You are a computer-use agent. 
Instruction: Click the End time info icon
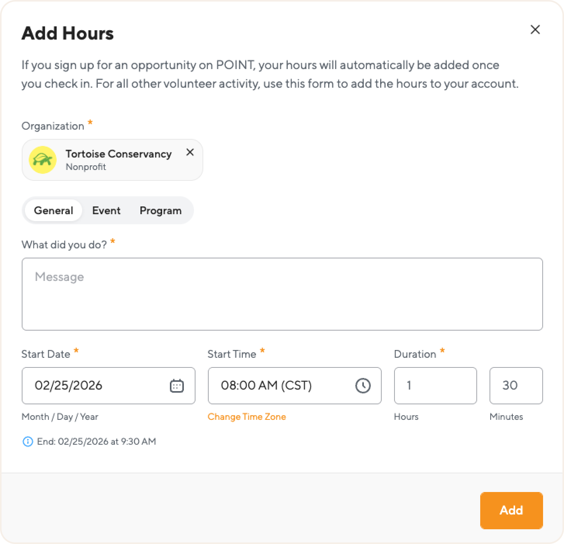click(28, 442)
